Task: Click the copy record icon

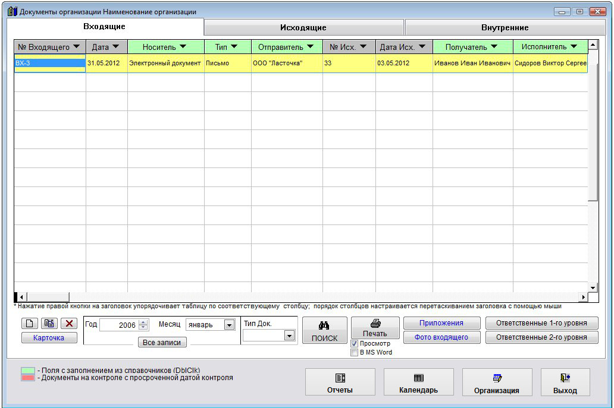Action: (49, 324)
